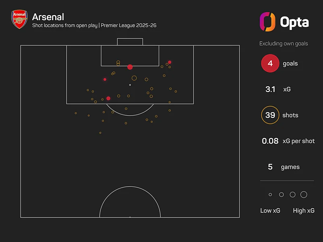Click the Arsenal club crest

pos(19,19)
